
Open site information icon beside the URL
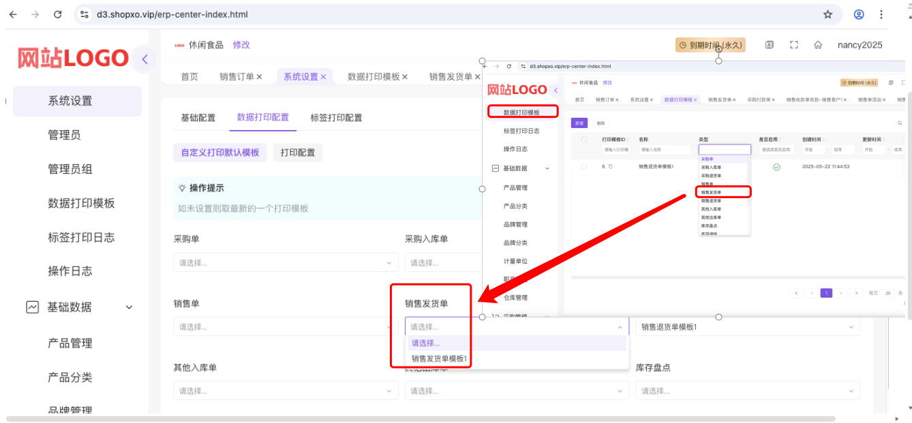(x=84, y=14)
